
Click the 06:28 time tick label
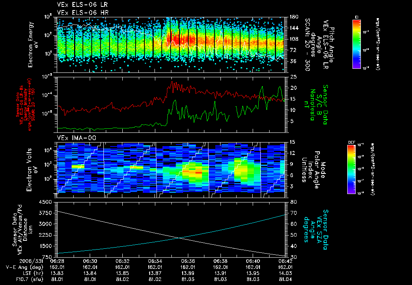tap(57, 261)
